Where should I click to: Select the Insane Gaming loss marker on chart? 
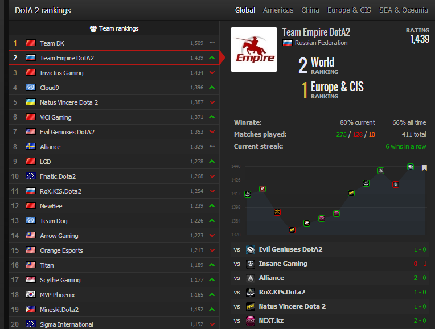point(396,184)
